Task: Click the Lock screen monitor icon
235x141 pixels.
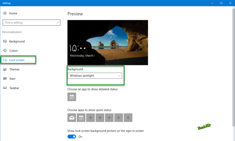Action: pos(5,60)
